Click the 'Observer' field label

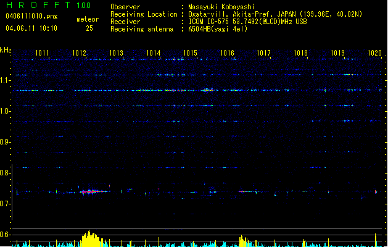(125, 7)
